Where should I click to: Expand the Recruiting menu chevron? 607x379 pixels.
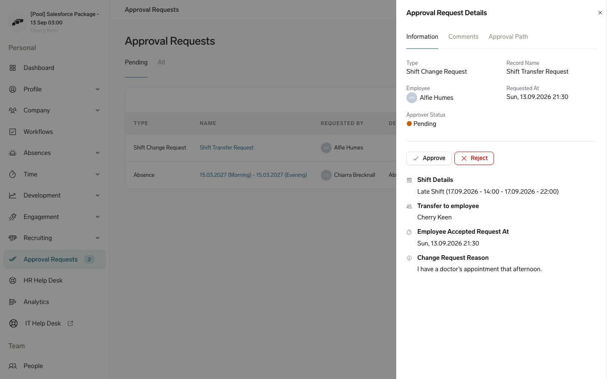point(98,238)
